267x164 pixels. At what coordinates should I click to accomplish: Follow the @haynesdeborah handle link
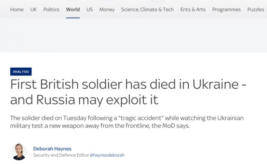click(x=107, y=155)
